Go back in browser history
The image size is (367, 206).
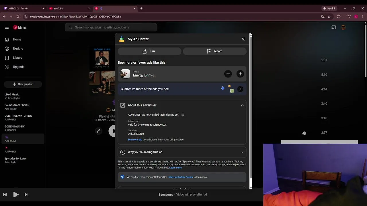coord(4,17)
